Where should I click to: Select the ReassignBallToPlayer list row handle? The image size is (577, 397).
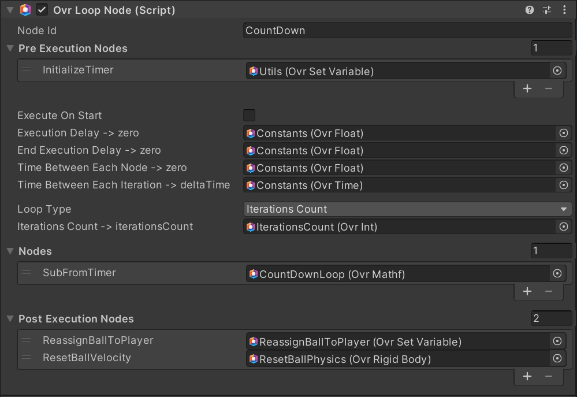pyautogui.click(x=27, y=340)
